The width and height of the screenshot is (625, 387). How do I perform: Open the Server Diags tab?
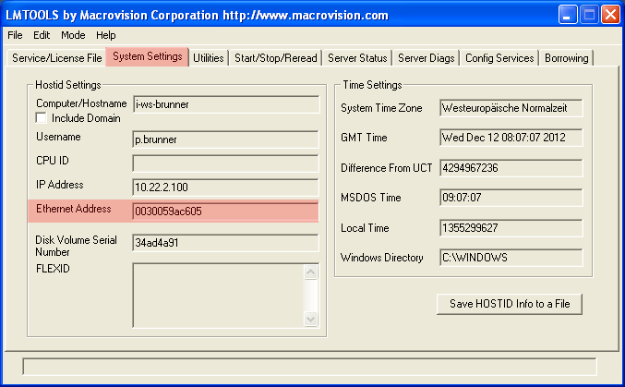427,58
